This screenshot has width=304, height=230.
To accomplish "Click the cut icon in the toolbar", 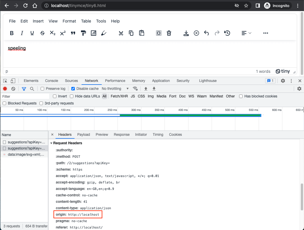I will 121,33.
